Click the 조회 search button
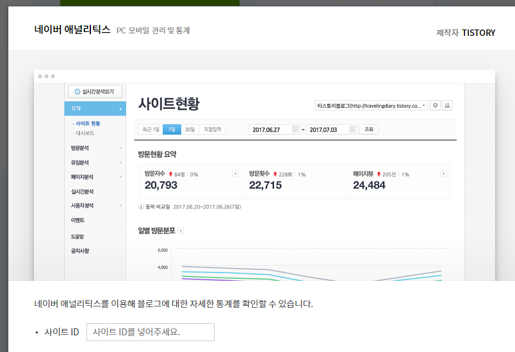This screenshot has width=515, height=352. tap(369, 129)
